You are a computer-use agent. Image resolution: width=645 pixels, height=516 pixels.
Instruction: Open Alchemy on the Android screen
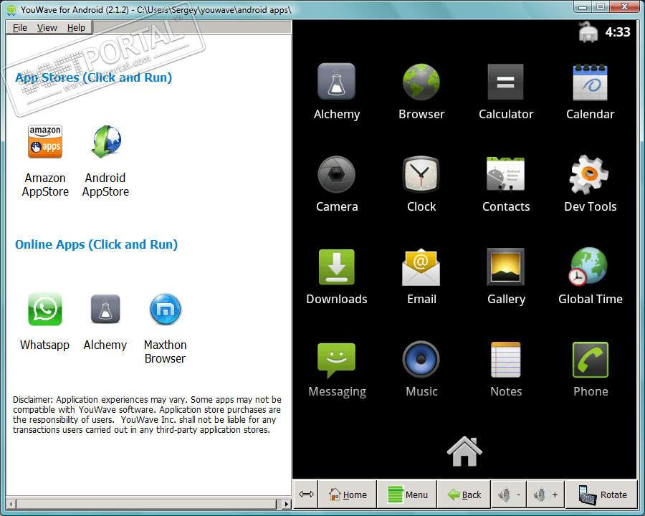point(337,82)
